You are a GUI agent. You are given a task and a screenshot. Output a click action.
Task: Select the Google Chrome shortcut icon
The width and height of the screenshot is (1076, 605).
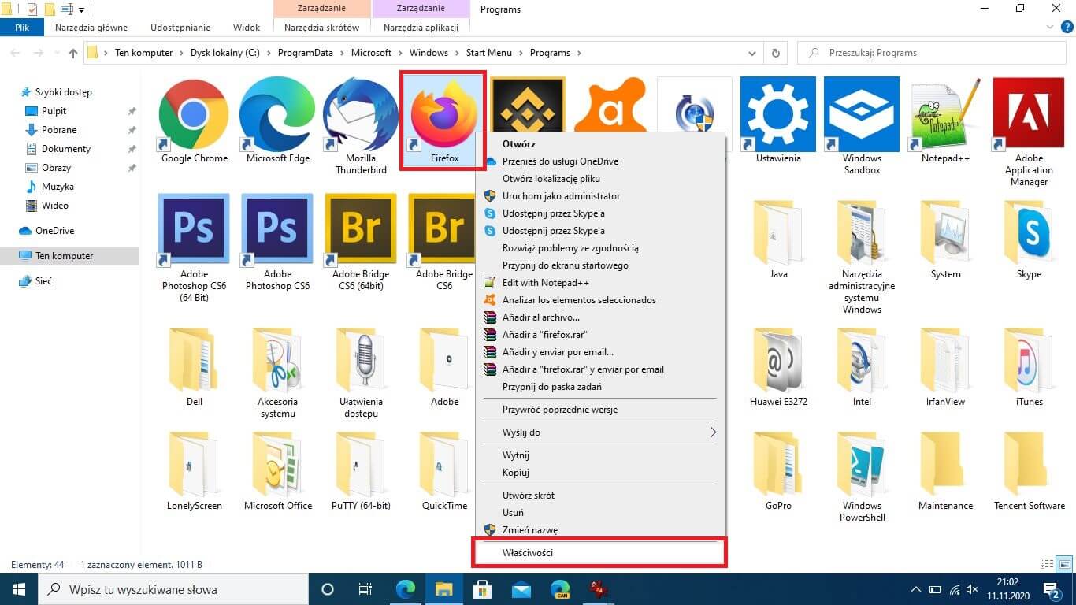point(194,114)
